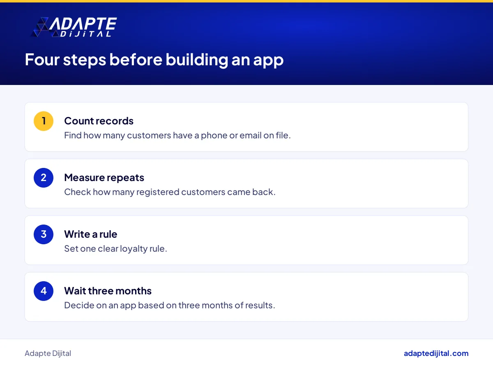Click the 'Measure repeats' title

(x=104, y=177)
